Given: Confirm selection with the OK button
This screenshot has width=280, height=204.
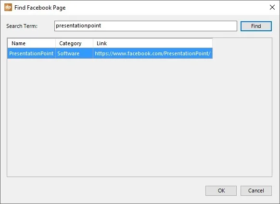Looking at the screenshot, I should [x=221, y=191].
